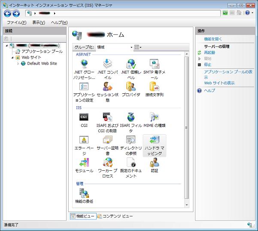Click the 停止 action link
The width and height of the screenshot is (258, 231).
pos(208,65)
